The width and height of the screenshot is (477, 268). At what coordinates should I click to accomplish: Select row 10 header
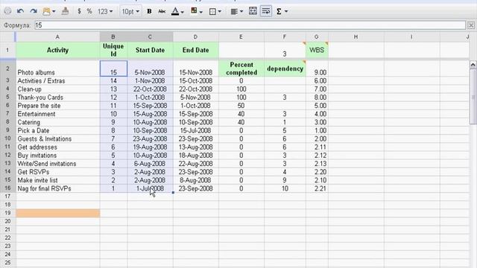(7, 138)
